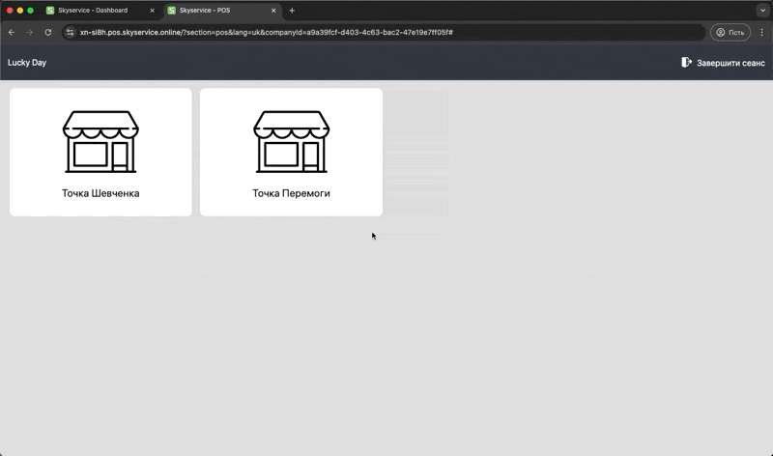Reload the current page
This screenshot has height=456, width=773.
[x=48, y=32]
